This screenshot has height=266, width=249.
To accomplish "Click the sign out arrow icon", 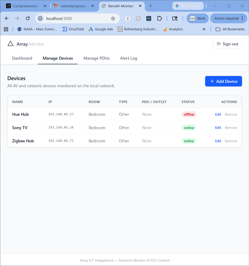I will pyautogui.click(x=219, y=44).
